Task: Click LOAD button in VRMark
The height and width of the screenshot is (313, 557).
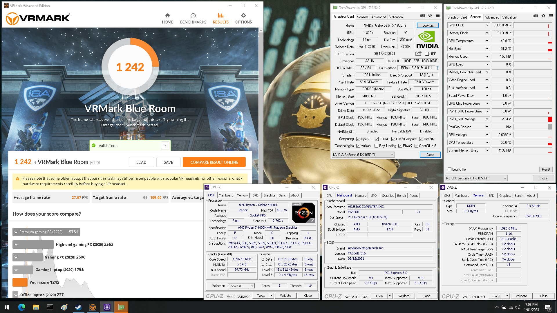Action: [x=141, y=162]
